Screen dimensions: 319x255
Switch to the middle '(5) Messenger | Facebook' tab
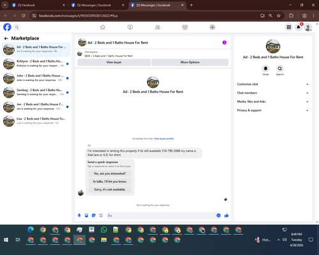97,5
